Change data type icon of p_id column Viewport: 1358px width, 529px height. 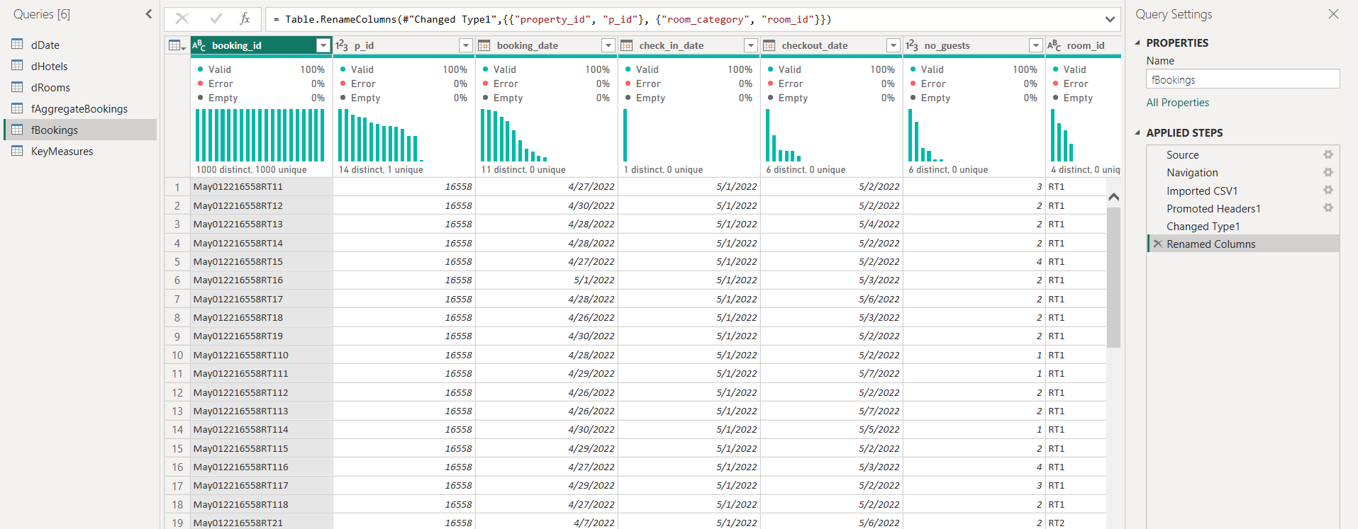point(342,45)
